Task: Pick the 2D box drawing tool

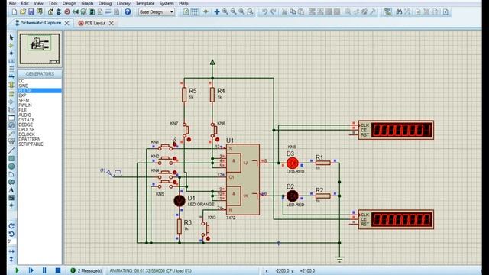Action: (11, 159)
